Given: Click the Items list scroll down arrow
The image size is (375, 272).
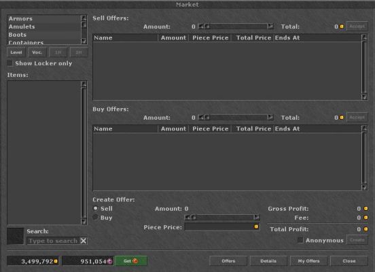Looking at the screenshot, I should (x=84, y=222).
